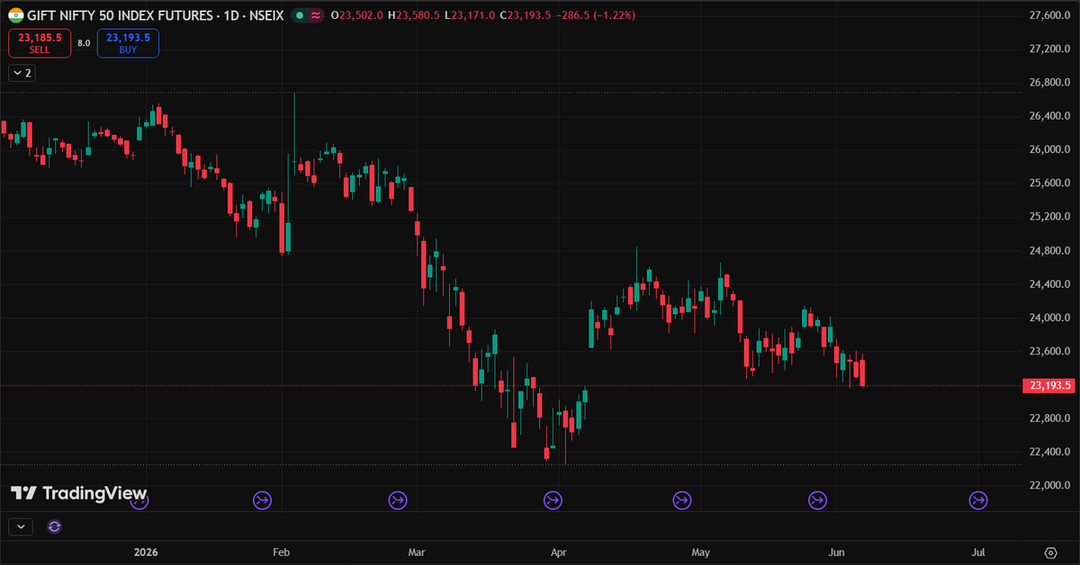Screen dimensions: 1080x565
Task: Click the low value L23,171.0
Action: click(469, 15)
